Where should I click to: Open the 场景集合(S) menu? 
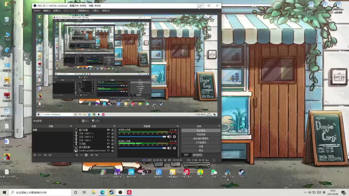tap(83, 10)
